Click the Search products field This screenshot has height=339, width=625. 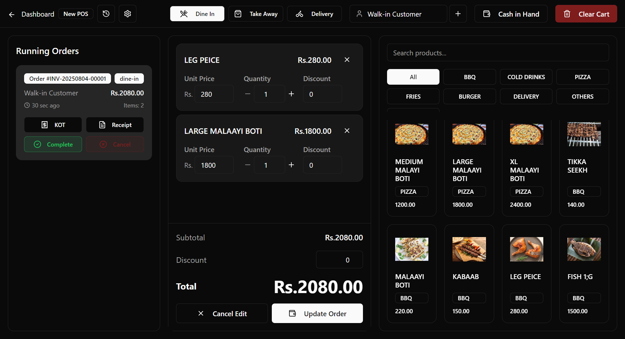[x=498, y=53]
